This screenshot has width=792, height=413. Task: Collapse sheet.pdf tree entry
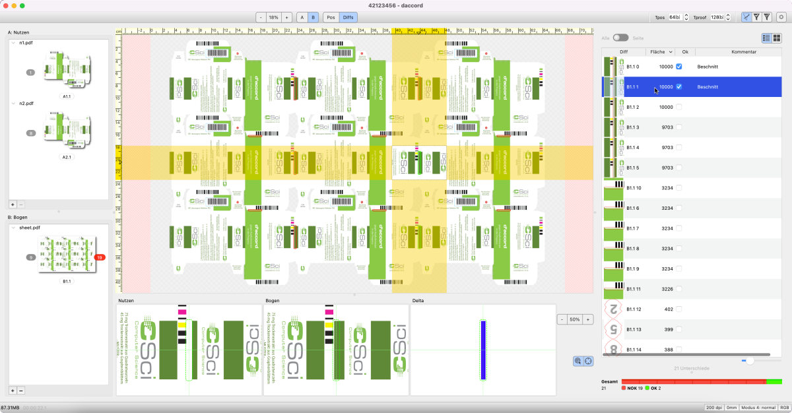click(13, 228)
